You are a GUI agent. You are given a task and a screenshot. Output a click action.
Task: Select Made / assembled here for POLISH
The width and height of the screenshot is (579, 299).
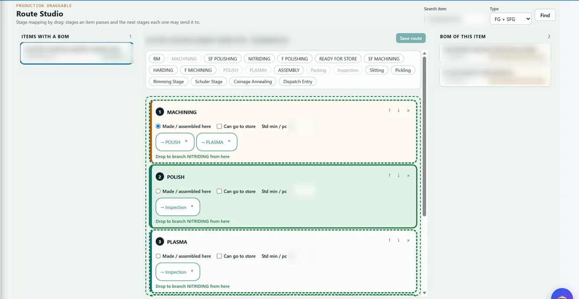[x=158, y=191]
